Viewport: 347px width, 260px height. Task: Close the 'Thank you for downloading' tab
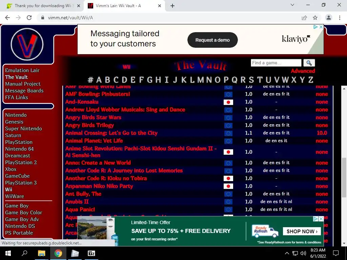79,6
